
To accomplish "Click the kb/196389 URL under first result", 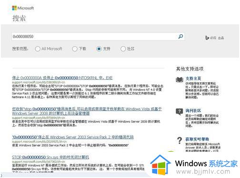I will [39, 82].
